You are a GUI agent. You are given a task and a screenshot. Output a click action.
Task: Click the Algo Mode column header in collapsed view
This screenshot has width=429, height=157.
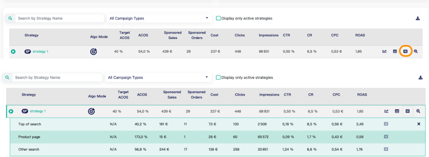pyautogui.click(x=99, y=37)
